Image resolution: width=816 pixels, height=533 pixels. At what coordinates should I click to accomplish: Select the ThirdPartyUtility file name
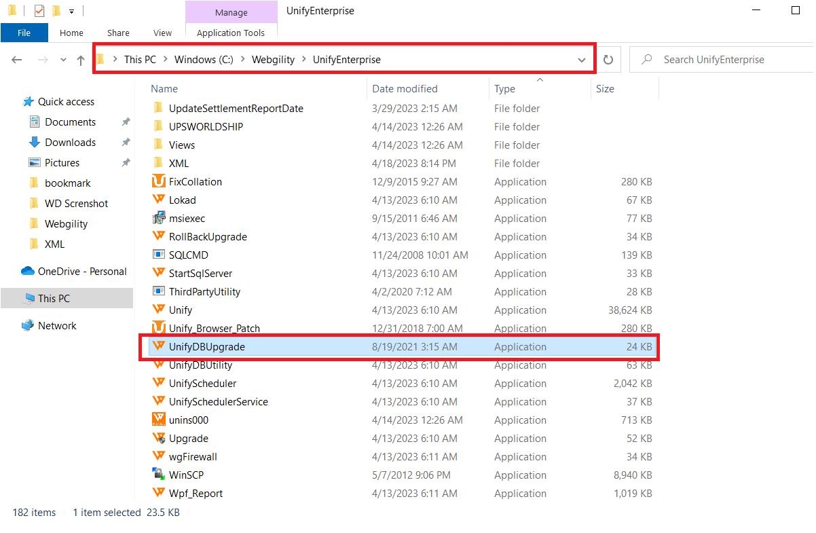(204, 292)
